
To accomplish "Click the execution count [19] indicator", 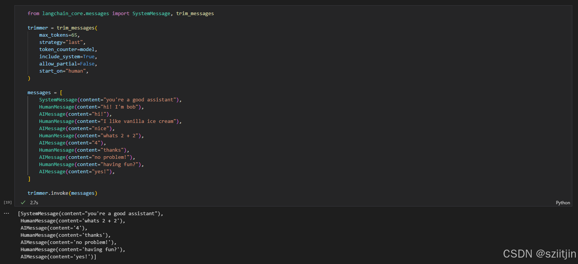I will click(x=8, y=202).
